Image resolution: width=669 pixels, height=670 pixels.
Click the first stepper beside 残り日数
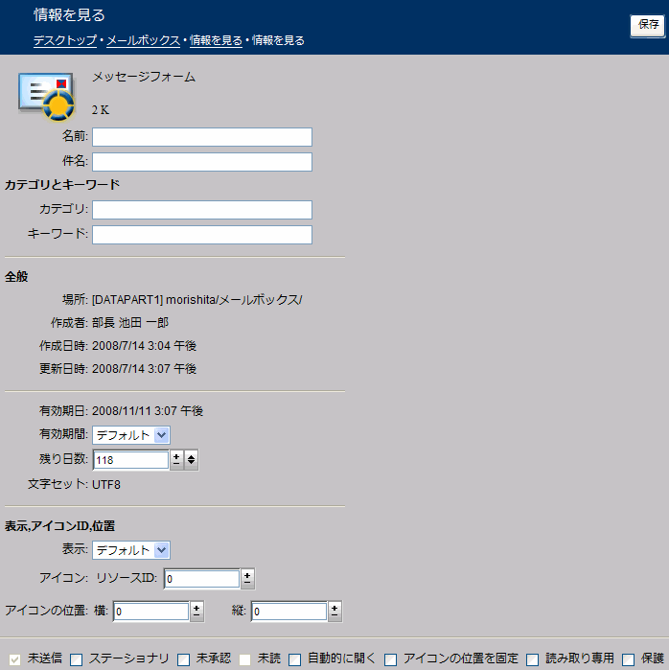tap(176, 460)
